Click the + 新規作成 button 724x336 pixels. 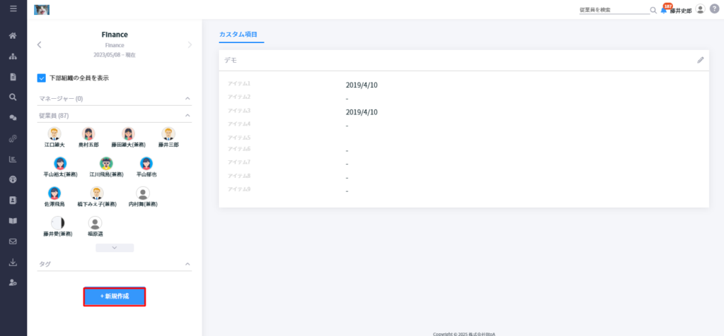[x=115, y=296]
